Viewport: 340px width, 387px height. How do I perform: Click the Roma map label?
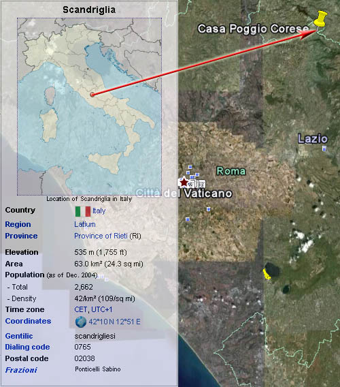(231, 171)
